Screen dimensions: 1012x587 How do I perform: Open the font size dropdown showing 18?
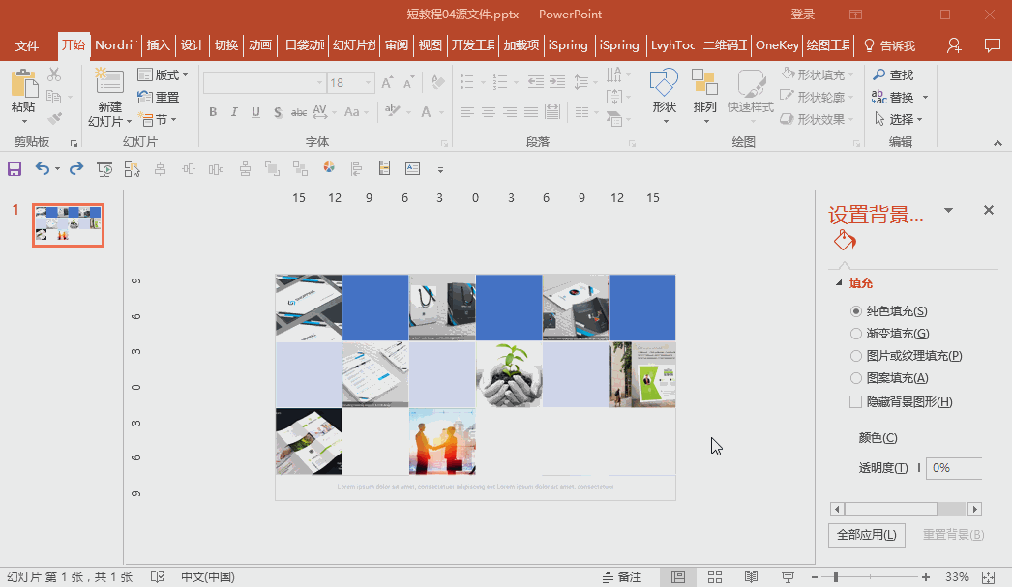click(369, 82)
